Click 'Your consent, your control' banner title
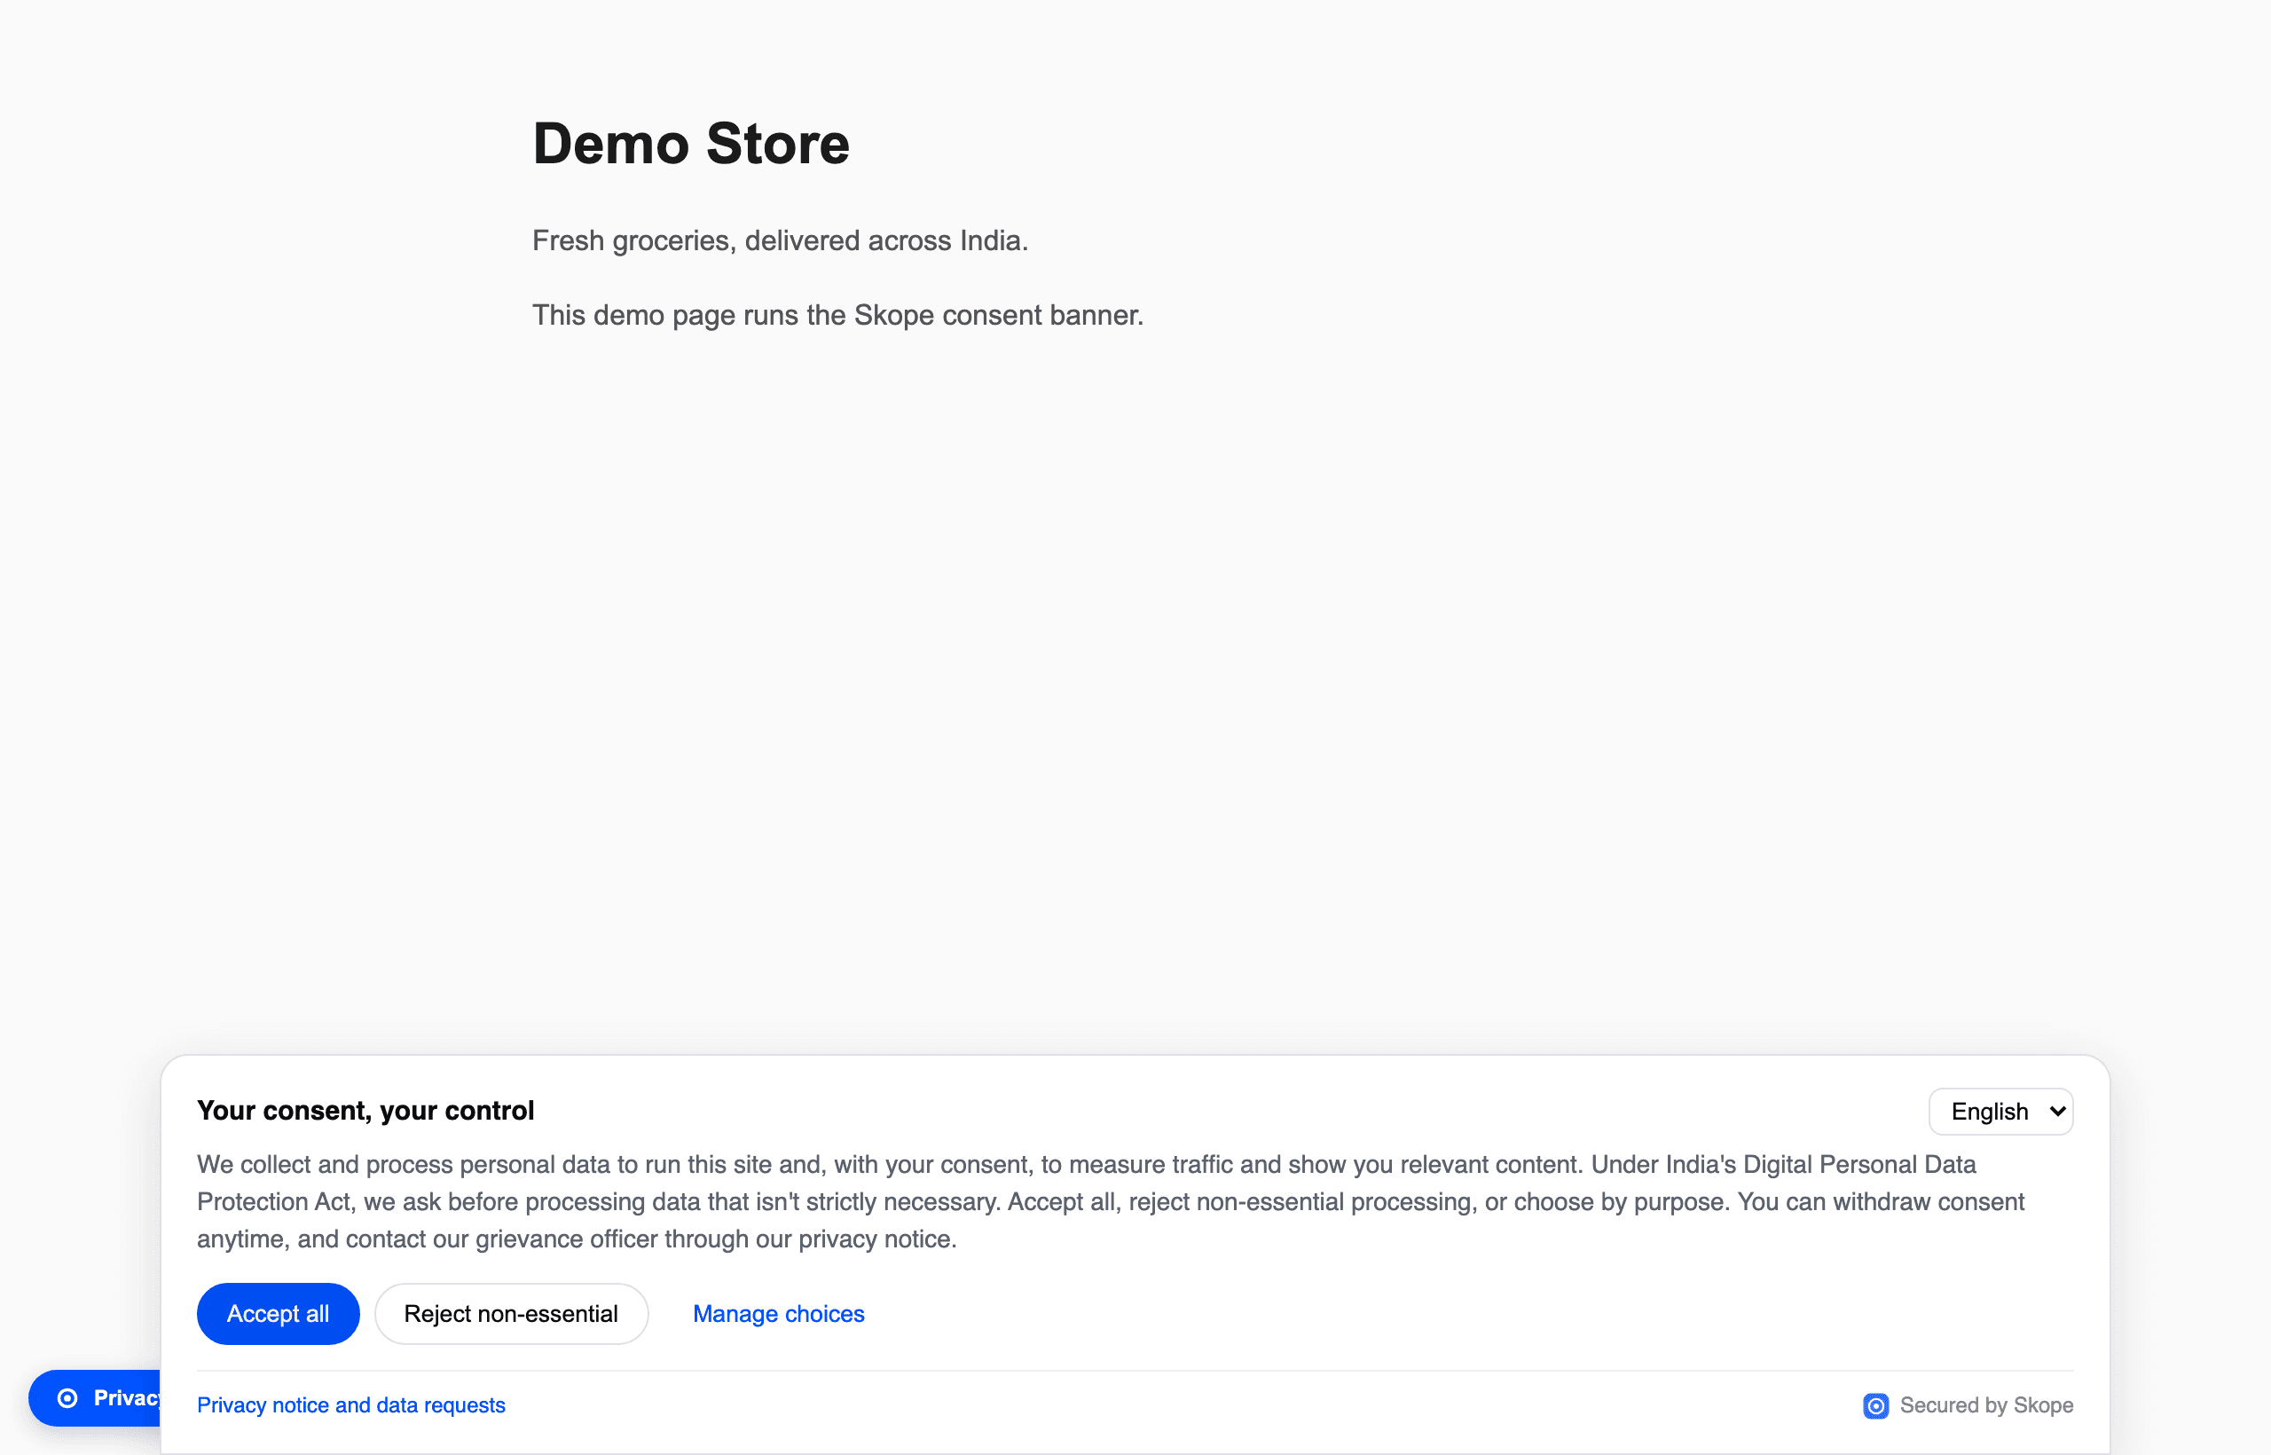Image resolution: width=2271 pixels, height=1455 pixels. click(365, 1110)
